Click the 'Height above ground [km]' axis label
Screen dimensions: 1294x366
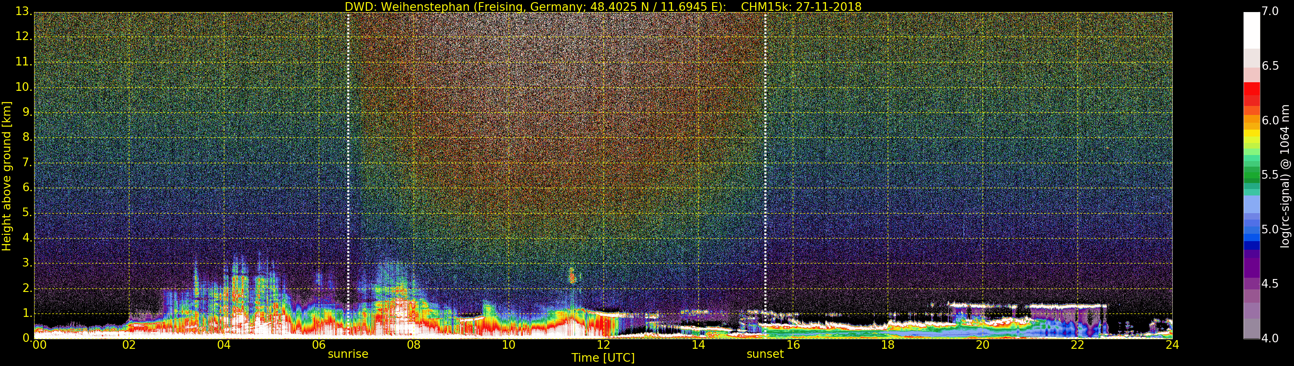tap(6, 176)
